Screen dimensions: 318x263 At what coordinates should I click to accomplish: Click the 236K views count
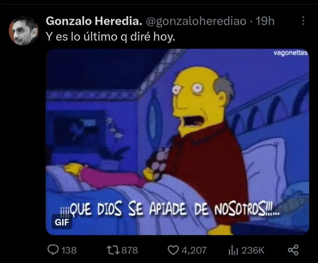pyautogui.click(x=253, y=250)
